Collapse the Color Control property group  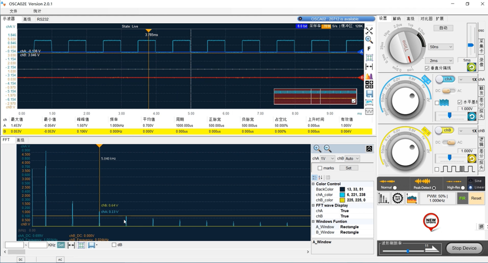click(x=313, y=184)
